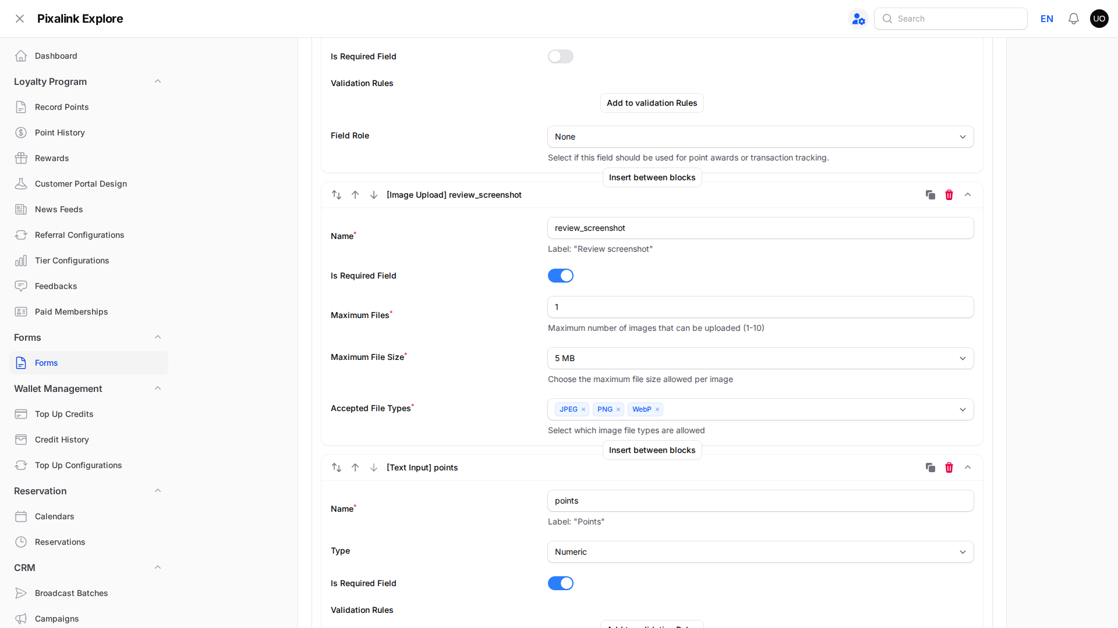Click Add to validation Rules button
The height and width of the screenshot is (628, 1118).
[652, 103]
